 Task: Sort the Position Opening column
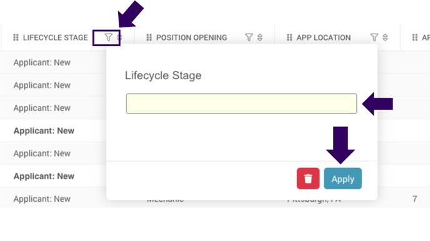[x=260, y=37]
